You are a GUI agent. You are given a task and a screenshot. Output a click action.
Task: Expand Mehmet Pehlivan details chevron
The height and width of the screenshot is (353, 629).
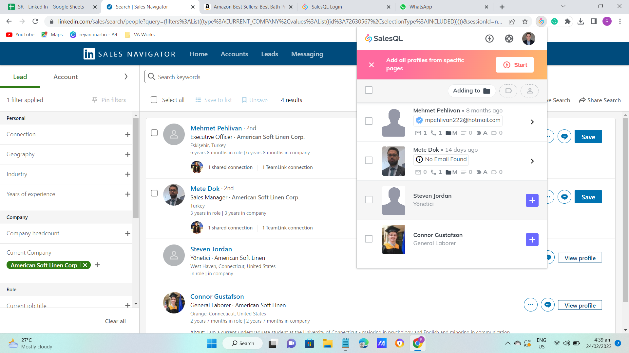click(x=532, y=122)
